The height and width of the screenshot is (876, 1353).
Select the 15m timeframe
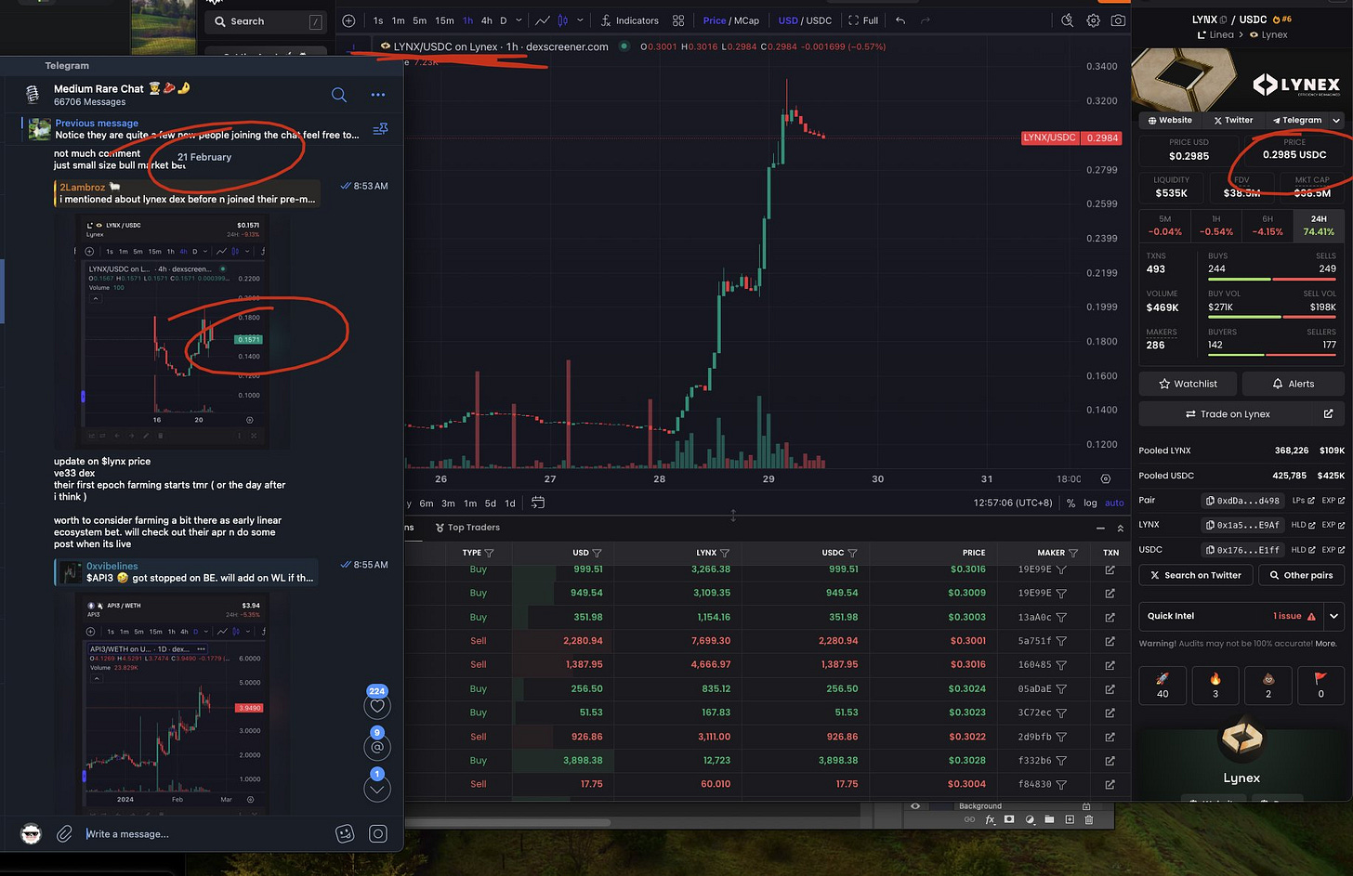click(x=444, y=20)
